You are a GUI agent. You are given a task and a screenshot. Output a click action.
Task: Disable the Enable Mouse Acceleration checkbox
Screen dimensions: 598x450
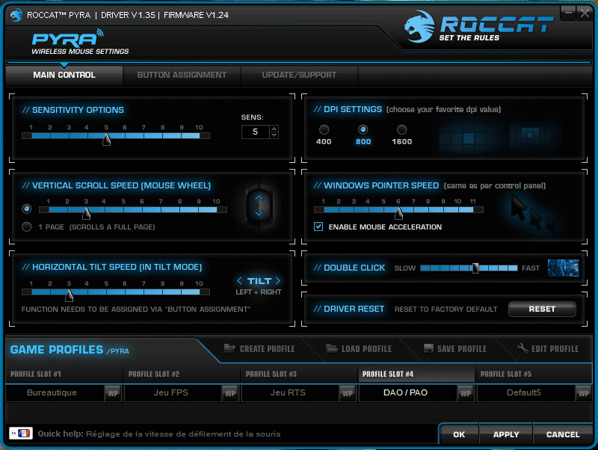[x=318, y=226]
